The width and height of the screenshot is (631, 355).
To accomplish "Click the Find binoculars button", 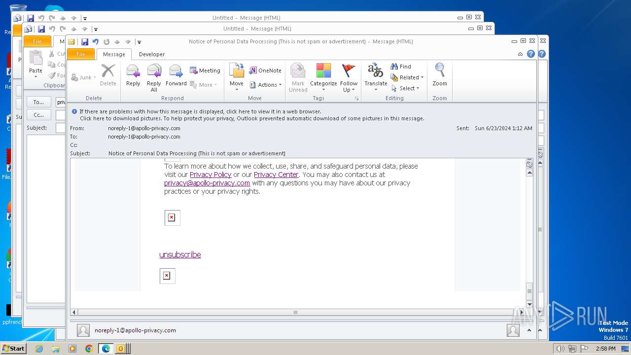I will point(401,67).
